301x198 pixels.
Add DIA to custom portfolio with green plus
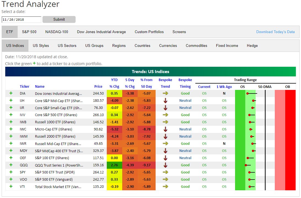click(11, 93)
